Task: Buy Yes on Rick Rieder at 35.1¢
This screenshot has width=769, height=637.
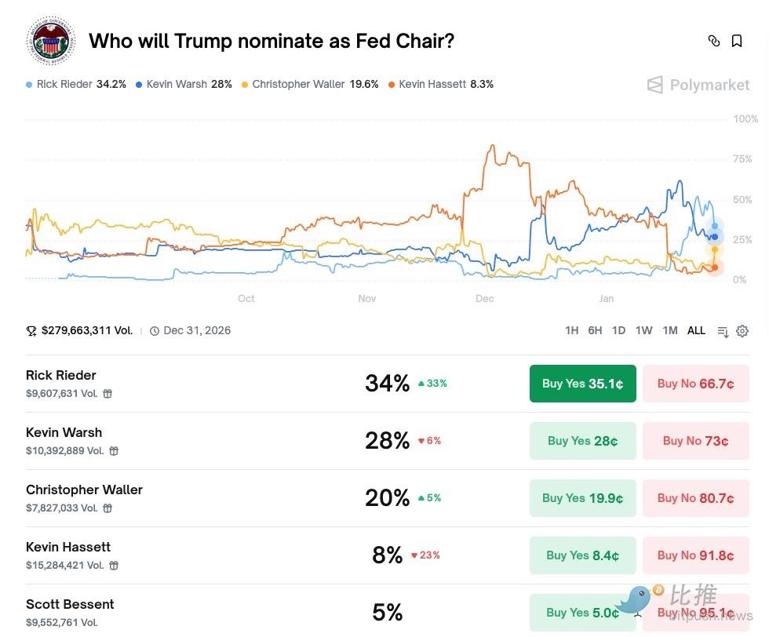Action: [x=582, y=384]
